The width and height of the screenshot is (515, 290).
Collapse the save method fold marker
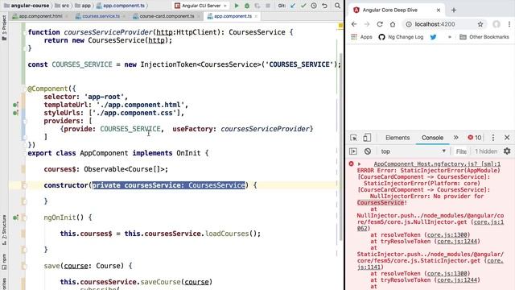24,266
